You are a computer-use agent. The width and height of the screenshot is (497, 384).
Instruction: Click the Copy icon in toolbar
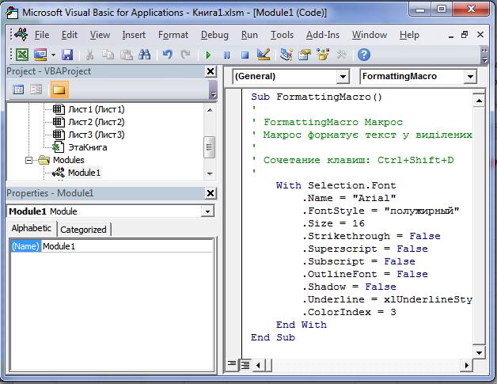[x=108, y=55]
